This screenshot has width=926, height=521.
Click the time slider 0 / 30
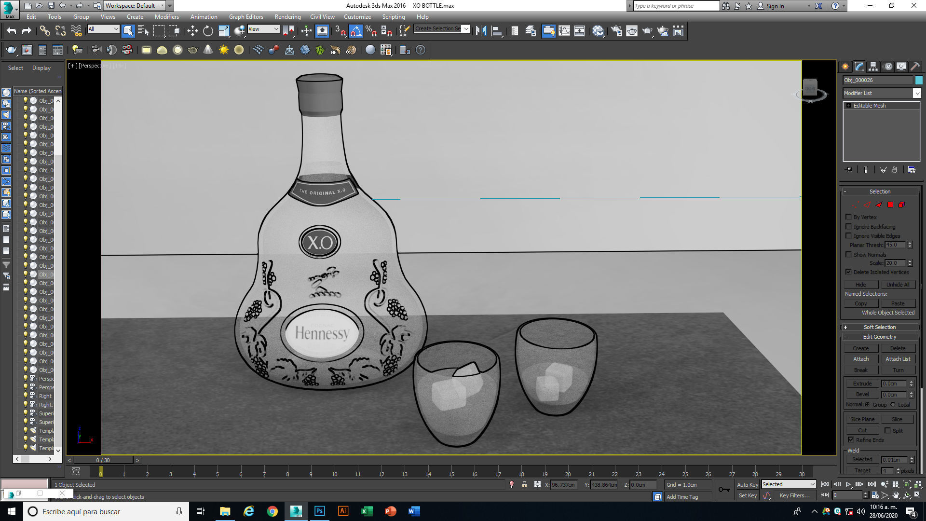103,460
